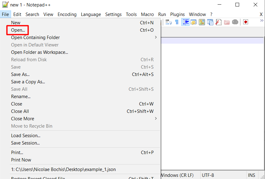Open the Language menu
Screen dimensions: 265x179
click(x=91, y=14)
